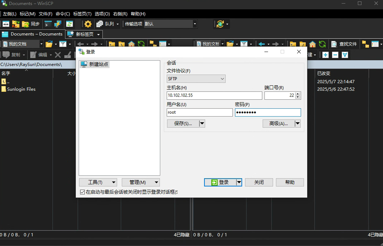Click the globe session refresh icon

pos(220,24)
